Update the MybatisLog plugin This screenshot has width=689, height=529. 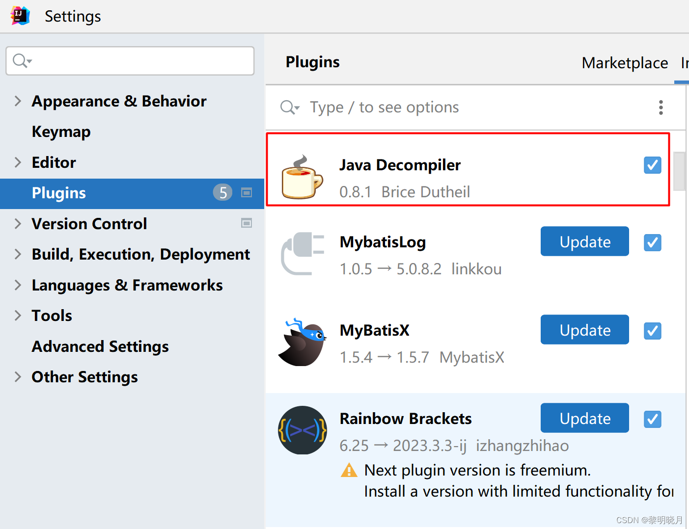click(x=585, y=241)
